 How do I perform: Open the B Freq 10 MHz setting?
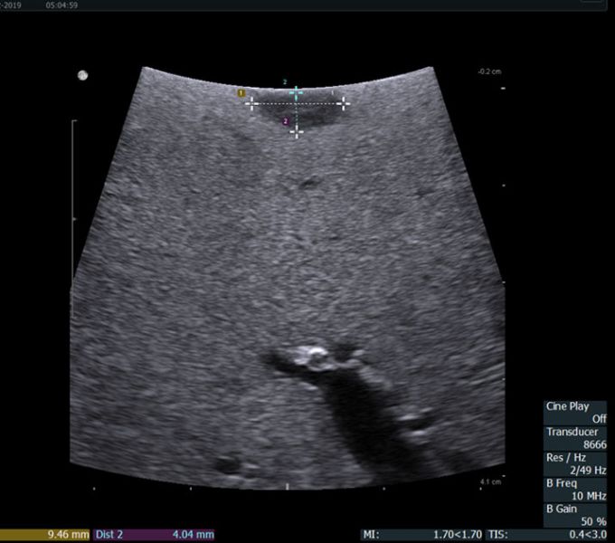pyautogui.click(x=575, y=490)
